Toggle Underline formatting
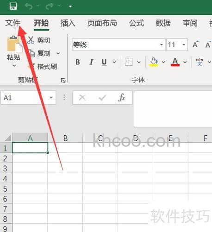 point(104,62)
